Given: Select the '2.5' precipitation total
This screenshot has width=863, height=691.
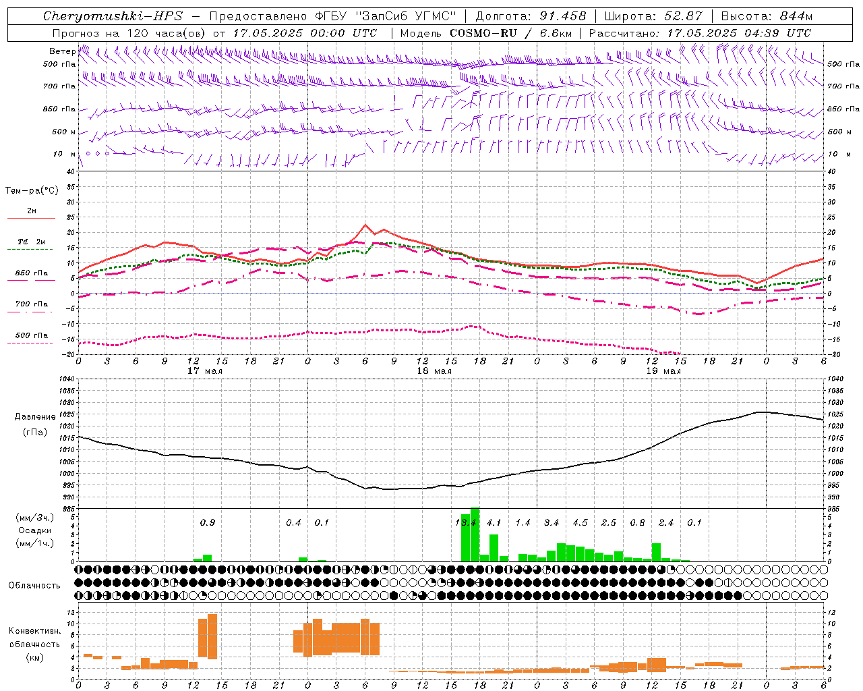Looking at the screenshot, I should click(x=609, y=522).
